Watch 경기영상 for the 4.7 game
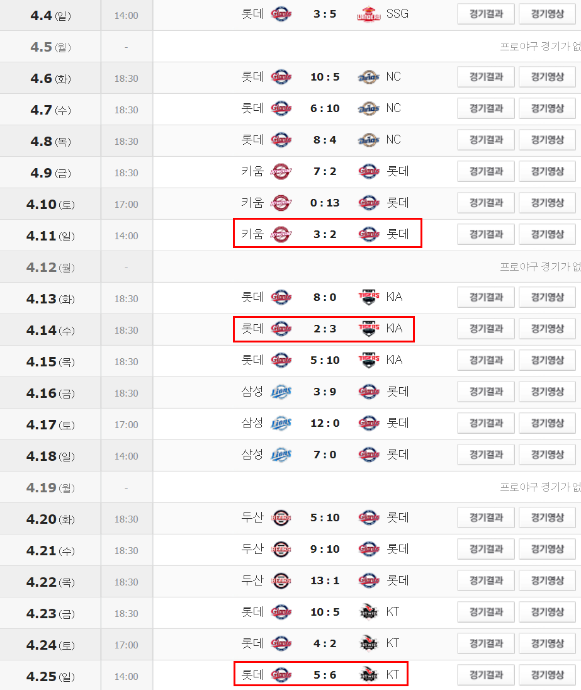 click(547, 108)
